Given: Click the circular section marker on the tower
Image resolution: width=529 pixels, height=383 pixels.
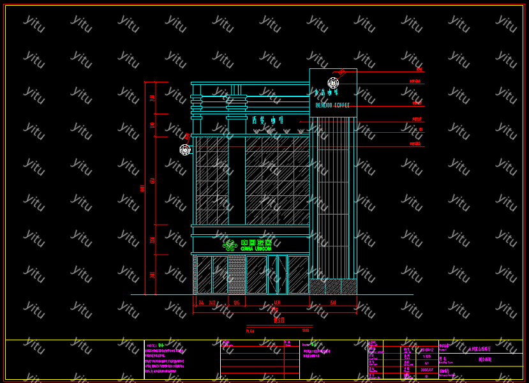Looking at the screenshot, I should coord(333,82).
